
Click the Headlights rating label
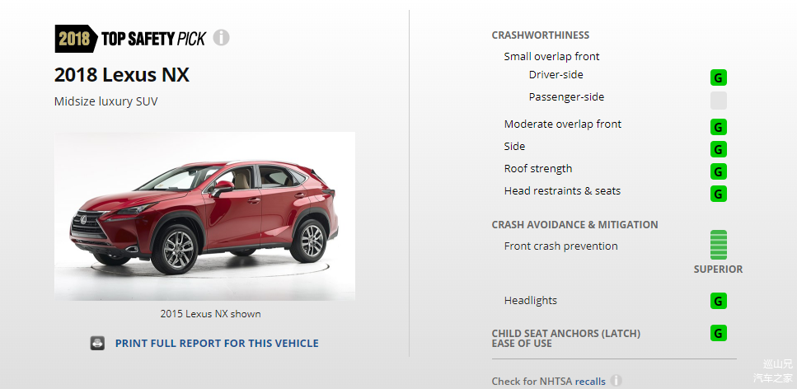pyautogui.click(x=531, y=301)
